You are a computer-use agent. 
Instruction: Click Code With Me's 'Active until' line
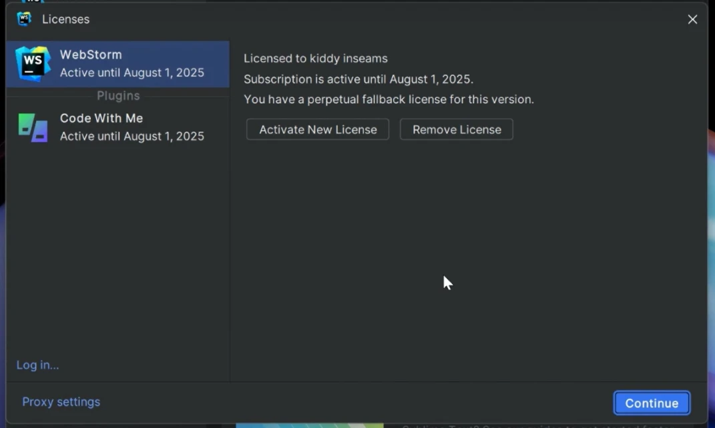point(132,136)
